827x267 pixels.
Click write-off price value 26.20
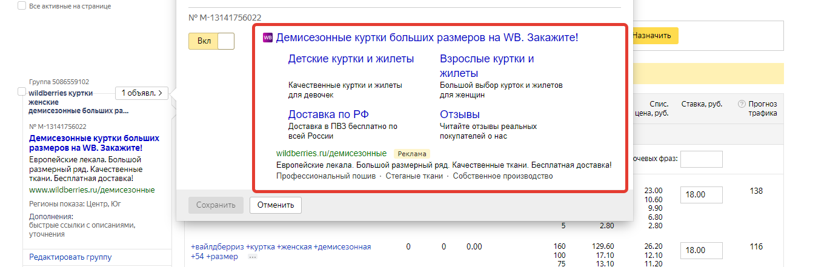[654, 246]
